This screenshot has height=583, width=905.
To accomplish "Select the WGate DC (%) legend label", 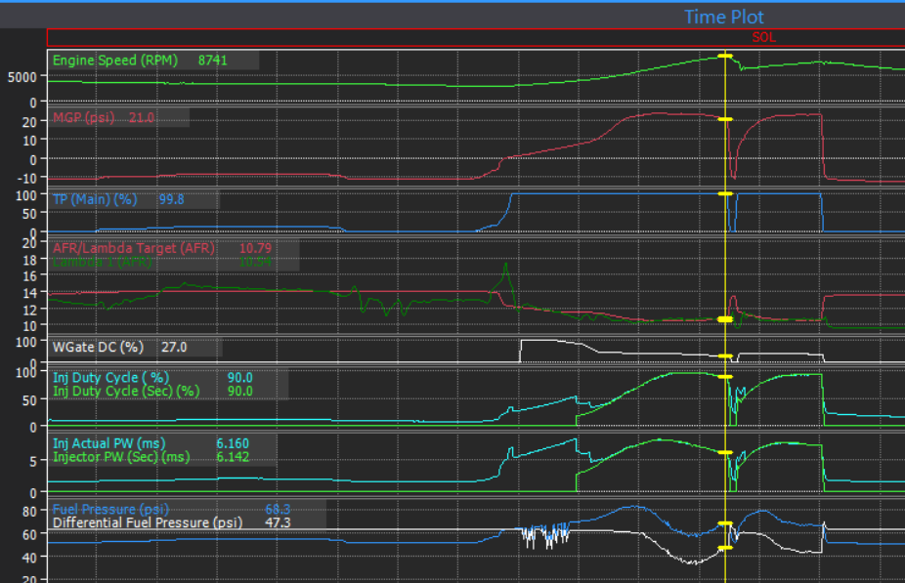I will pos(98,347).
